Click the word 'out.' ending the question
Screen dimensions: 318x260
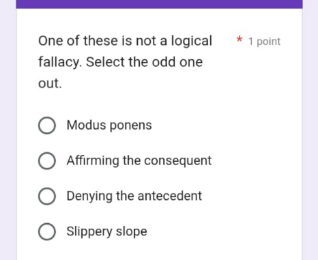[50, 83]
